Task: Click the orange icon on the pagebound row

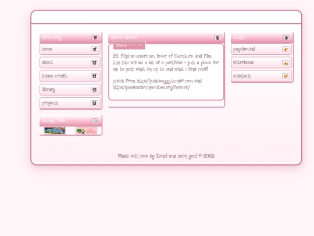Action: [286, 49]
